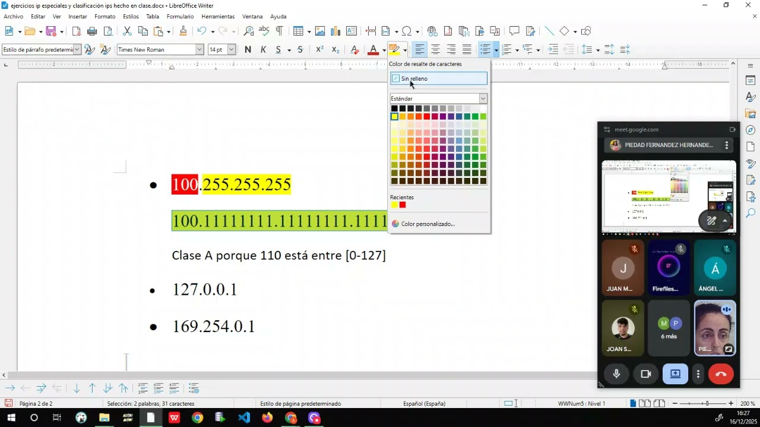Click the Copy icon

click(142, 31)
